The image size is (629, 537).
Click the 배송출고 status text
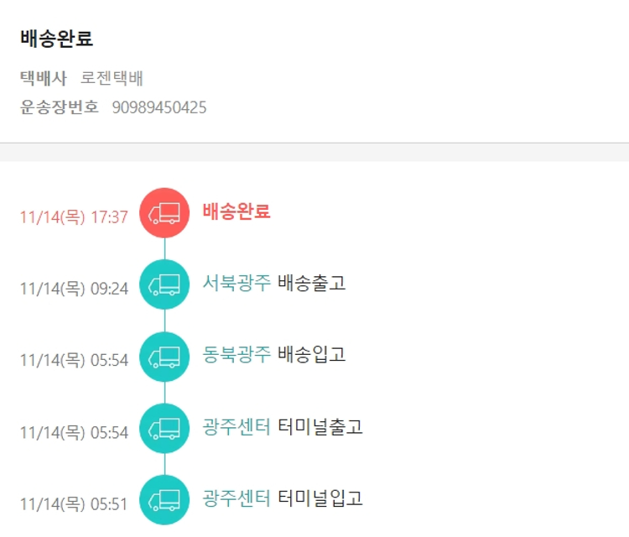pyautogui.click(x=311, y=283)
